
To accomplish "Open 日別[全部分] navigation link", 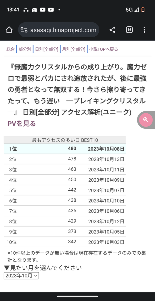I will point(47,49).
